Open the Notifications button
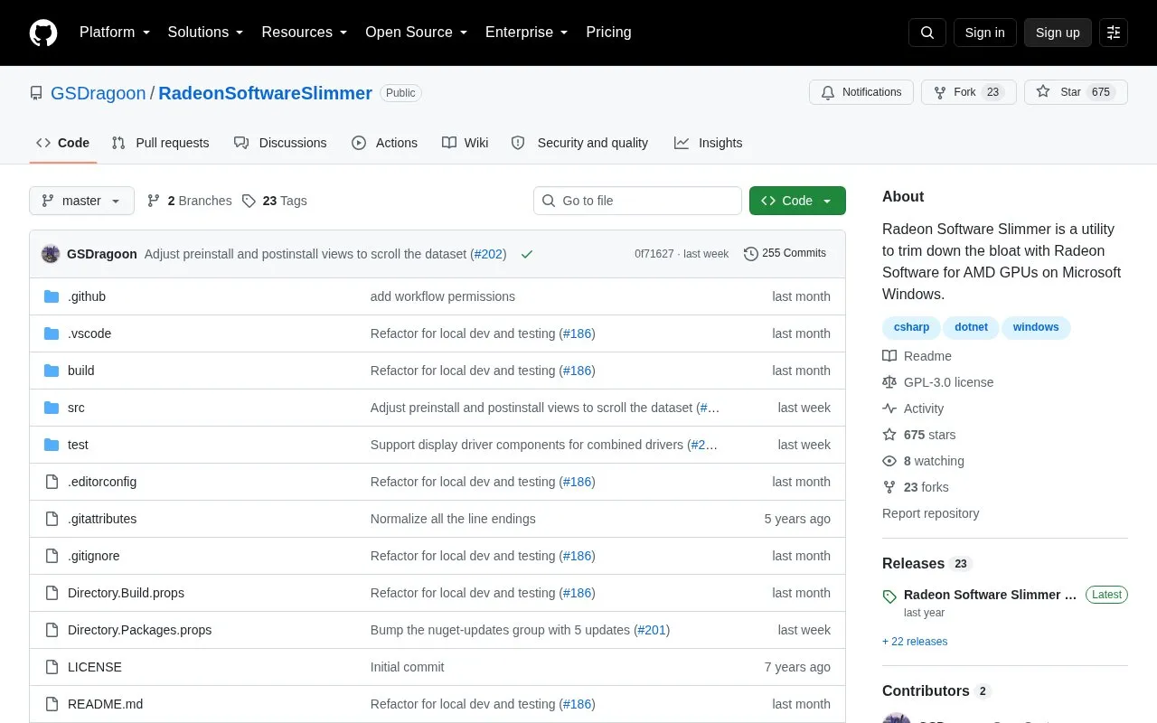The height and width of the screenshot is (723, 1157). [861, 92]
